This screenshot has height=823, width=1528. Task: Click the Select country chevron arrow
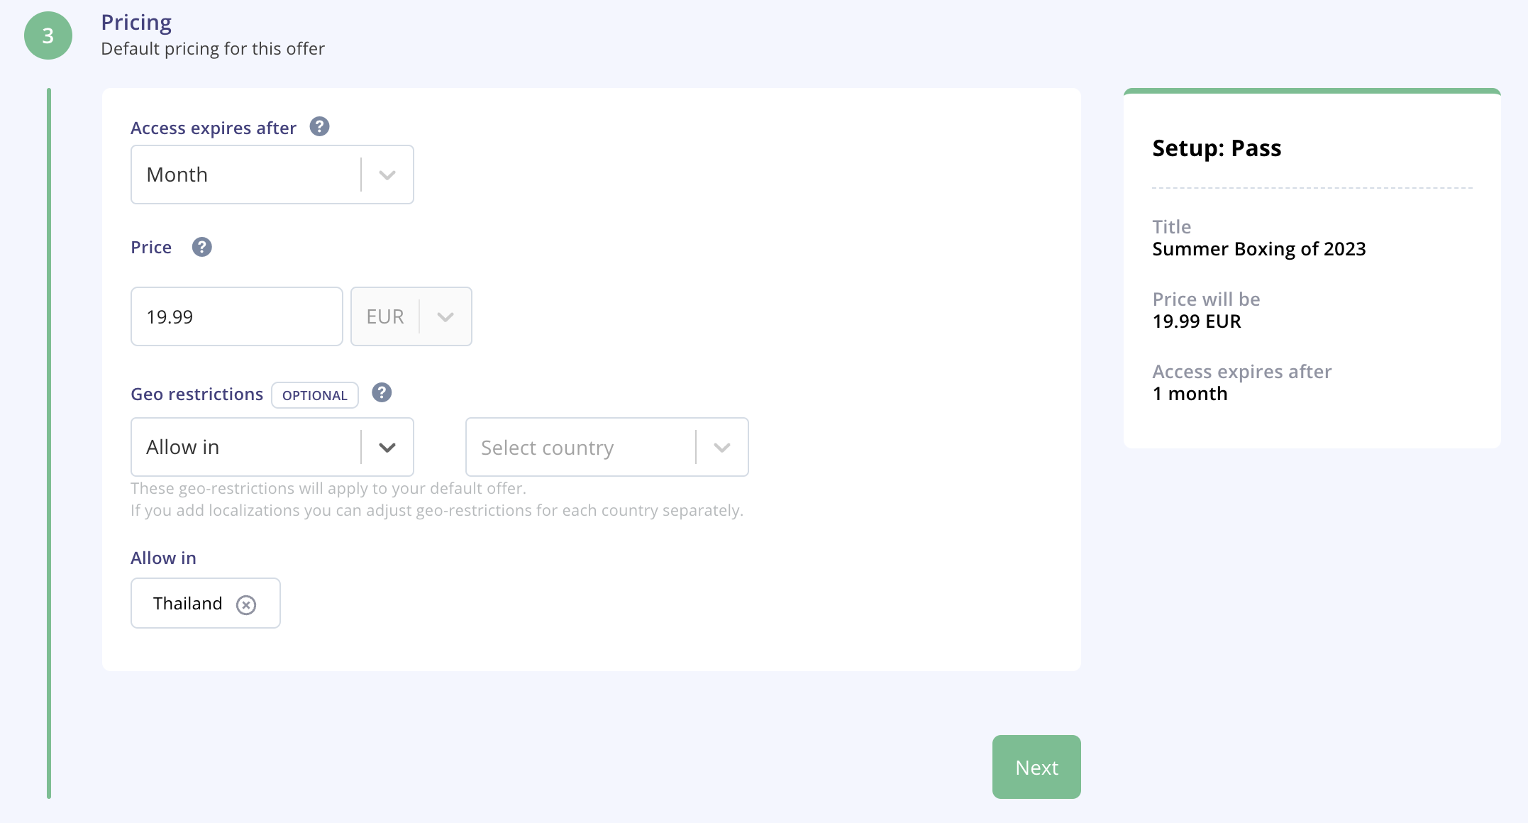(722, 448)
